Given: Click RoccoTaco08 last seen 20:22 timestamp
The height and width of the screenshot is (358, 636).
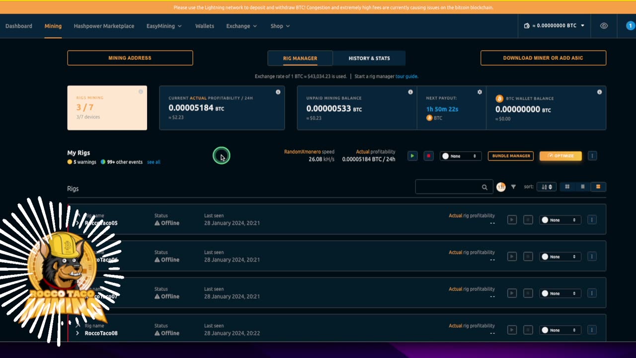Looking at the screenshot, I should (232, 333).
